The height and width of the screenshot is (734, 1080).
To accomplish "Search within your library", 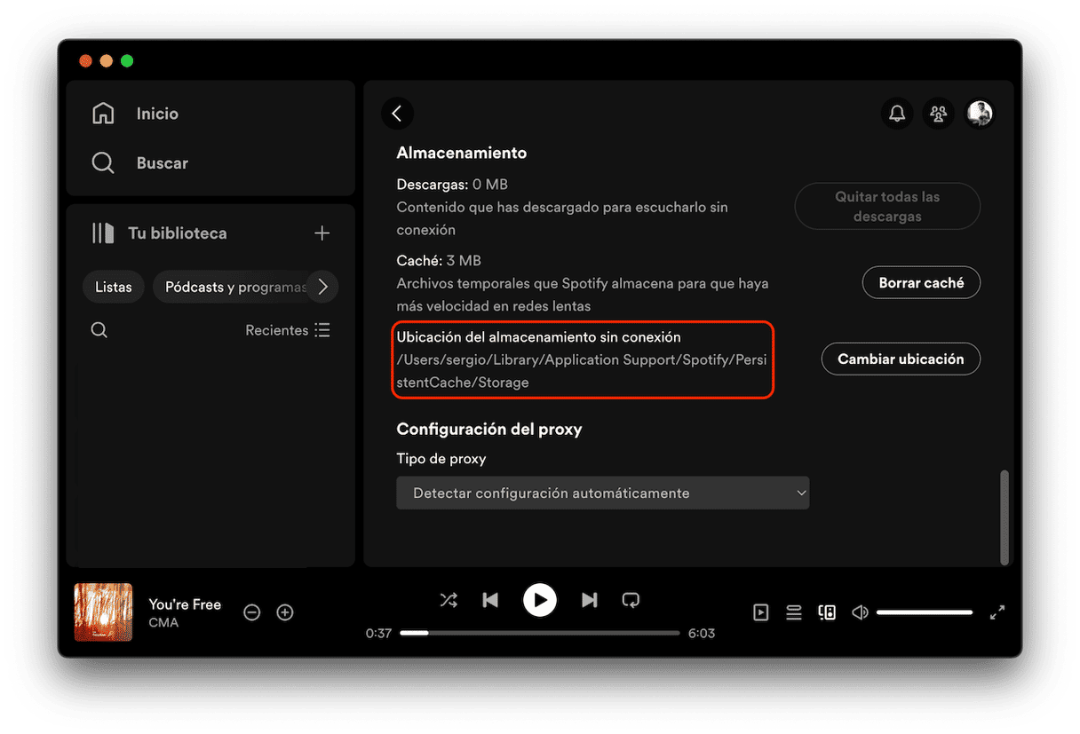I will click(99, 330).
